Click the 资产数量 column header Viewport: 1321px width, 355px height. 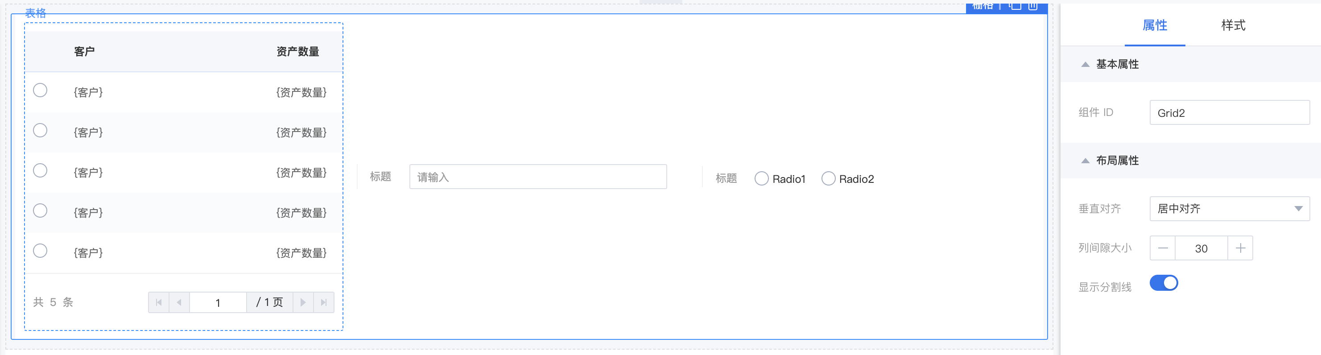tap(297, 51)
